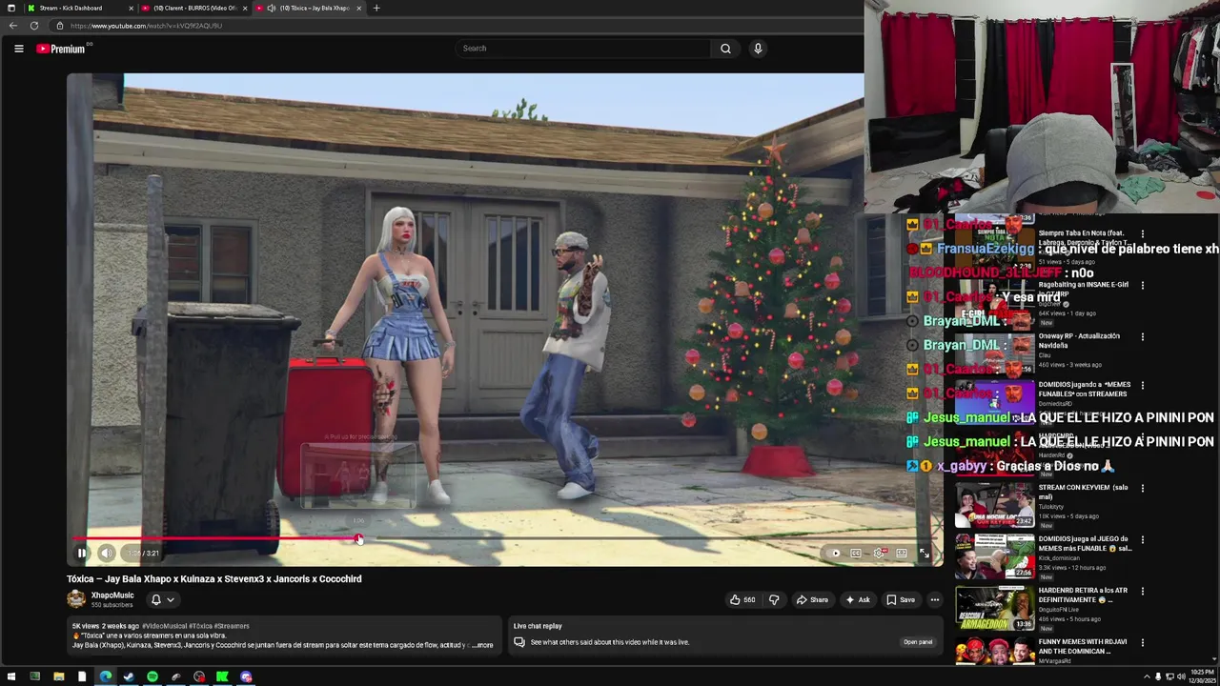Image resolution: width=1220 pixels, height=686 pixels.
Task: Open options menu for Oneway RP video
Action: [1143, 336]
